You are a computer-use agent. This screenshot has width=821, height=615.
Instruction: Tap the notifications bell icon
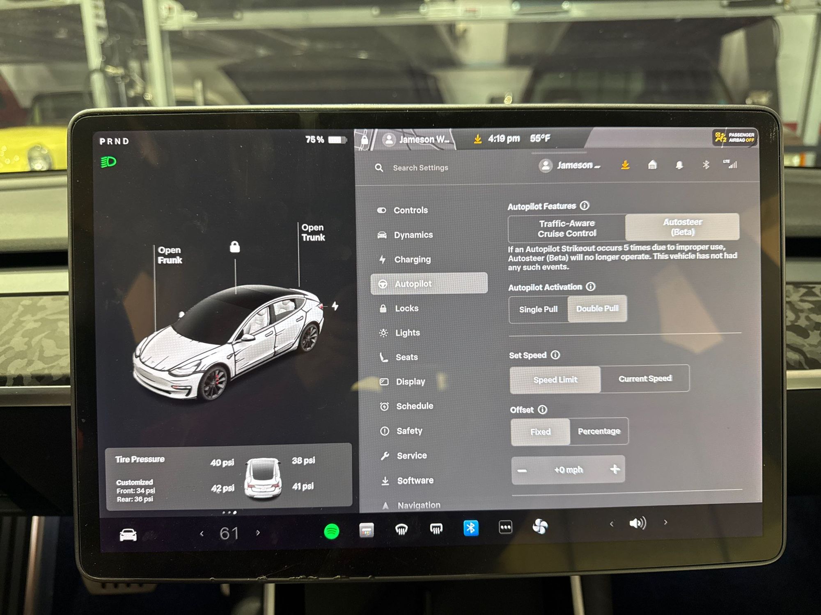(x=679, y=165)
